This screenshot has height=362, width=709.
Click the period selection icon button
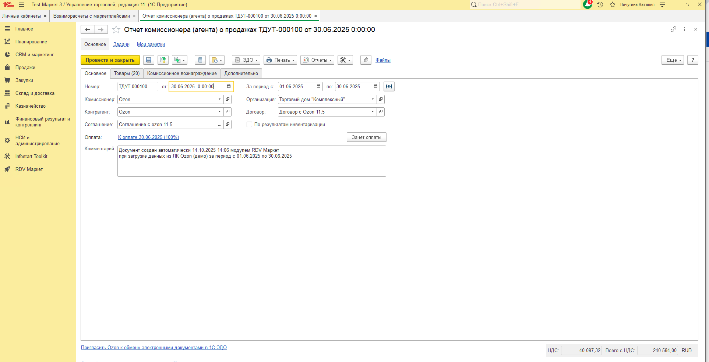pyautogui.click(x=389, y=87)
